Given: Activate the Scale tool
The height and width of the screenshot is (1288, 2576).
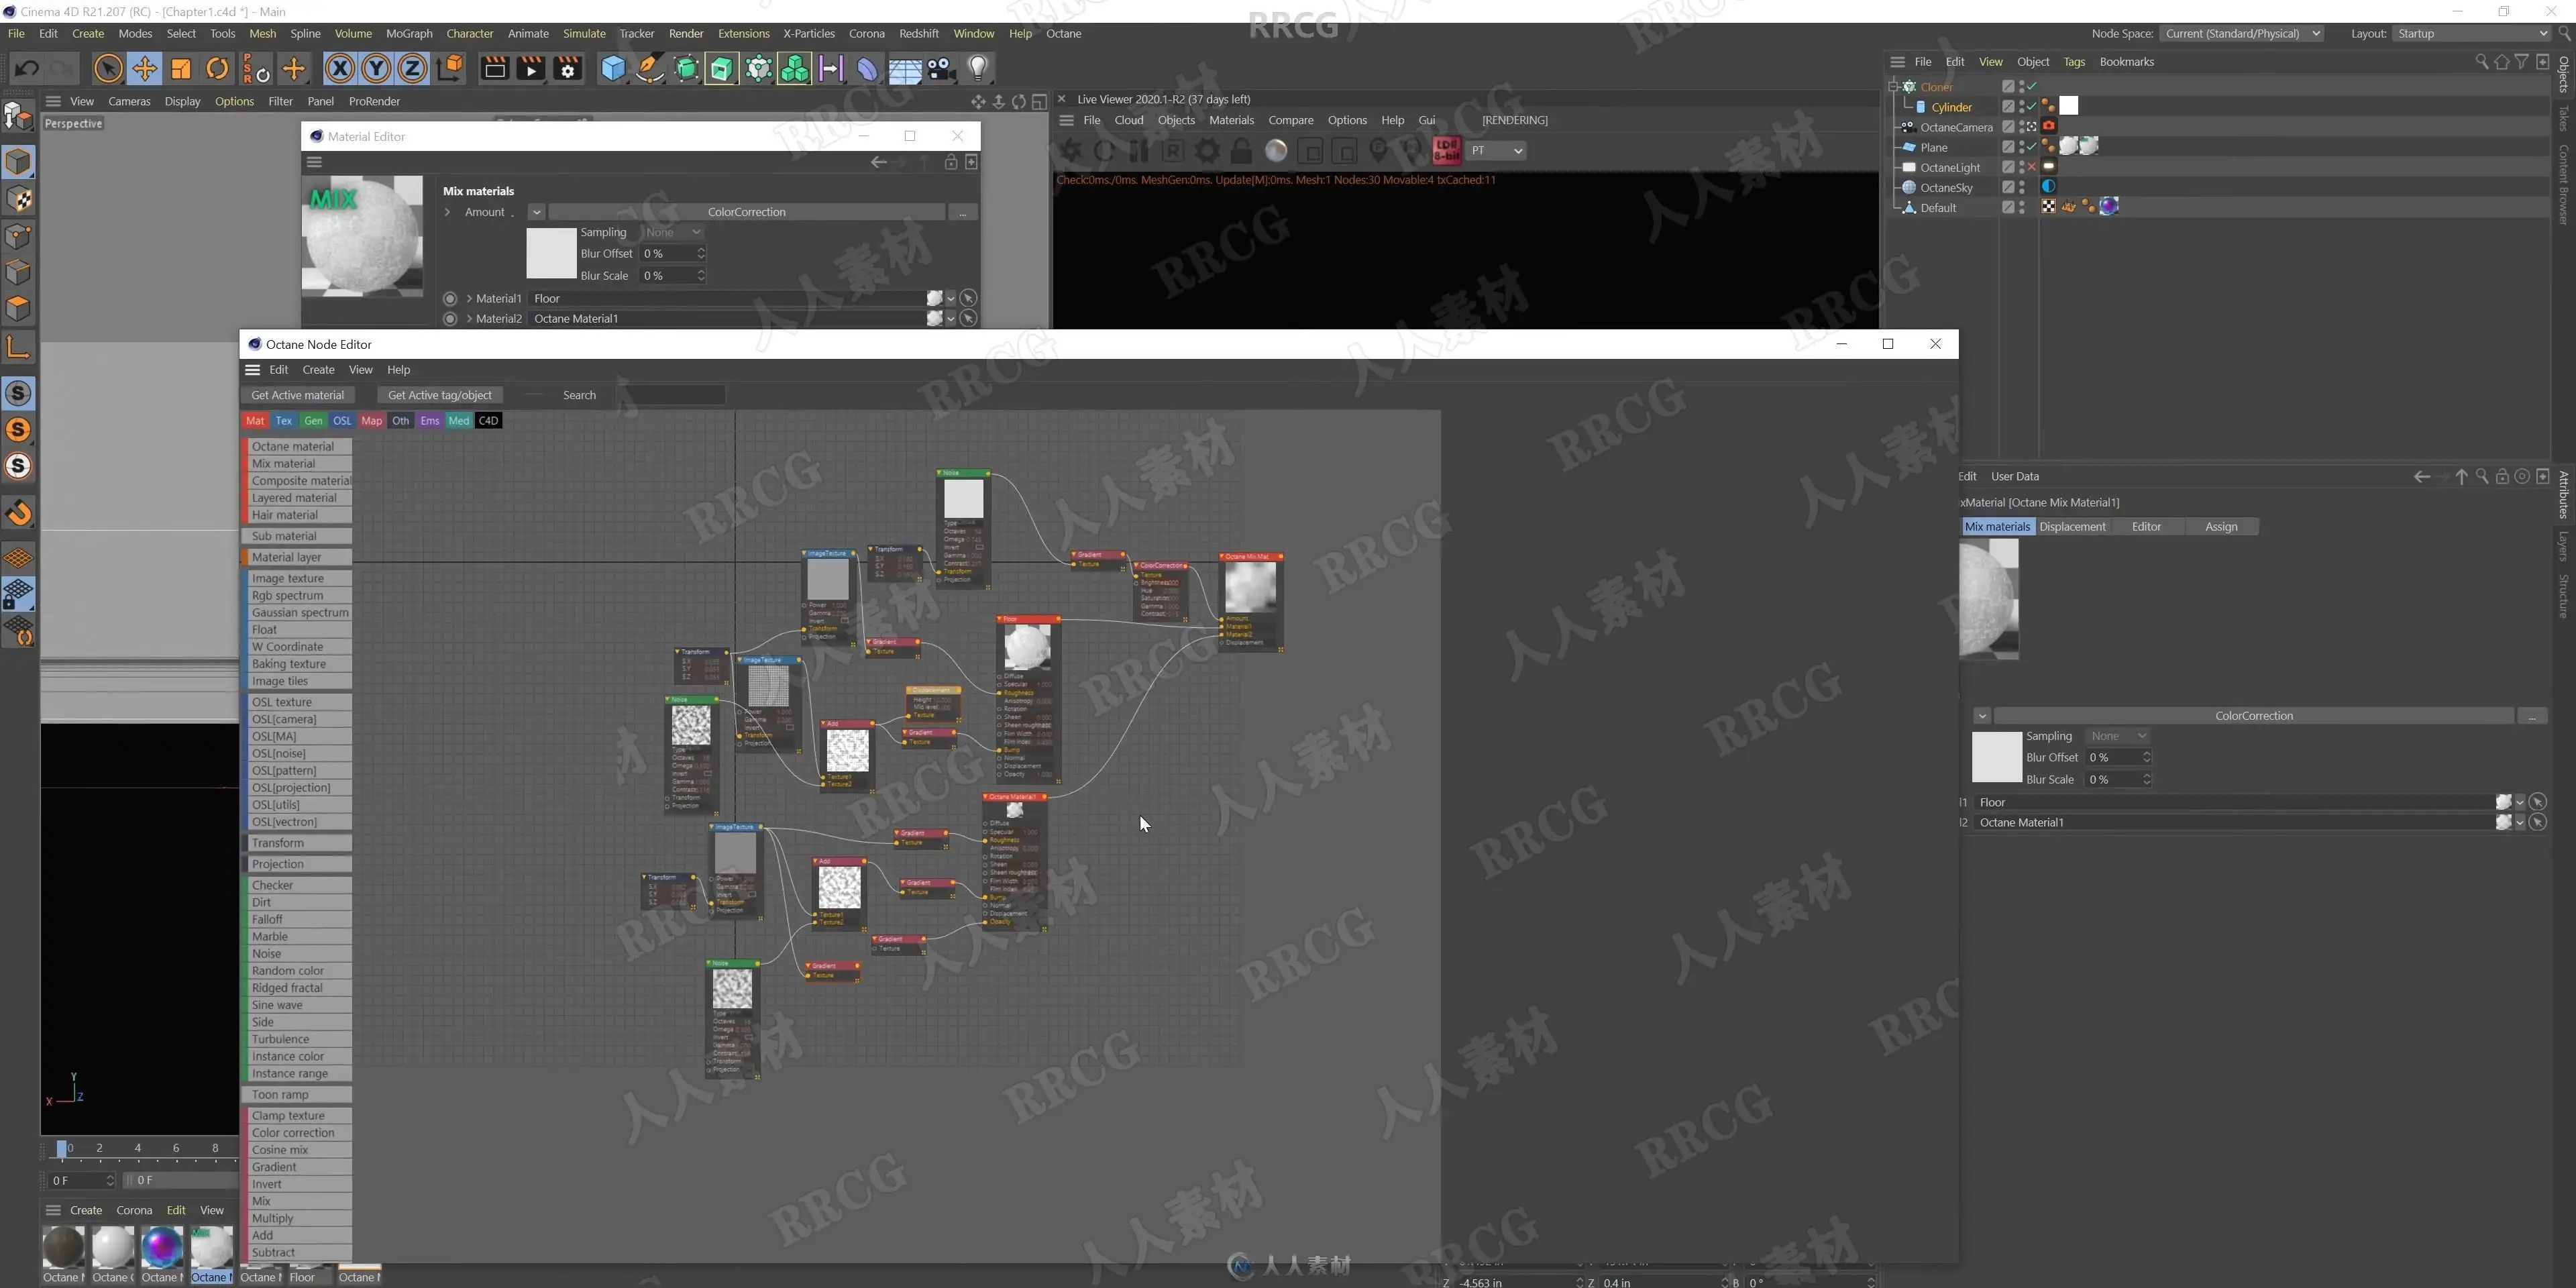Looking at the screenshot, I should (x=181, y=68).
